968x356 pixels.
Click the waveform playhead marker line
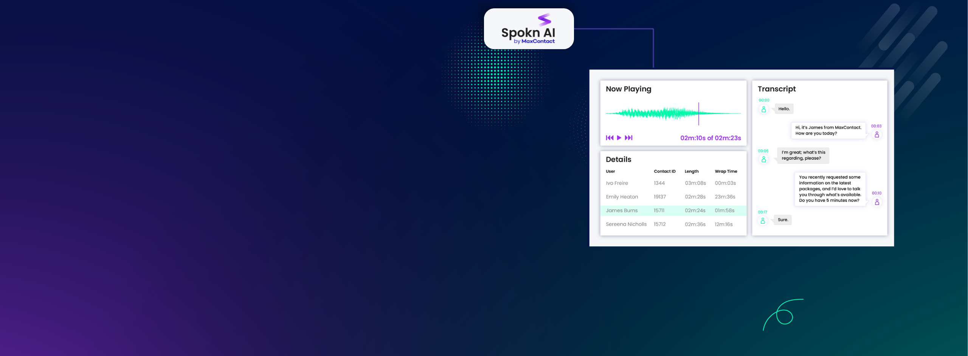coord(698,113)
